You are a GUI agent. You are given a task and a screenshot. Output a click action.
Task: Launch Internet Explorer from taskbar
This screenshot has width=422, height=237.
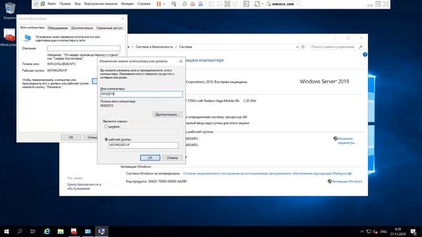click(x=47, y=231)
